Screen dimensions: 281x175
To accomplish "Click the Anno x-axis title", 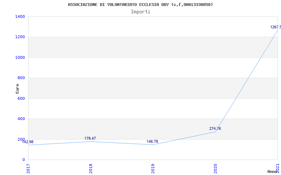I will coord(272,171).
